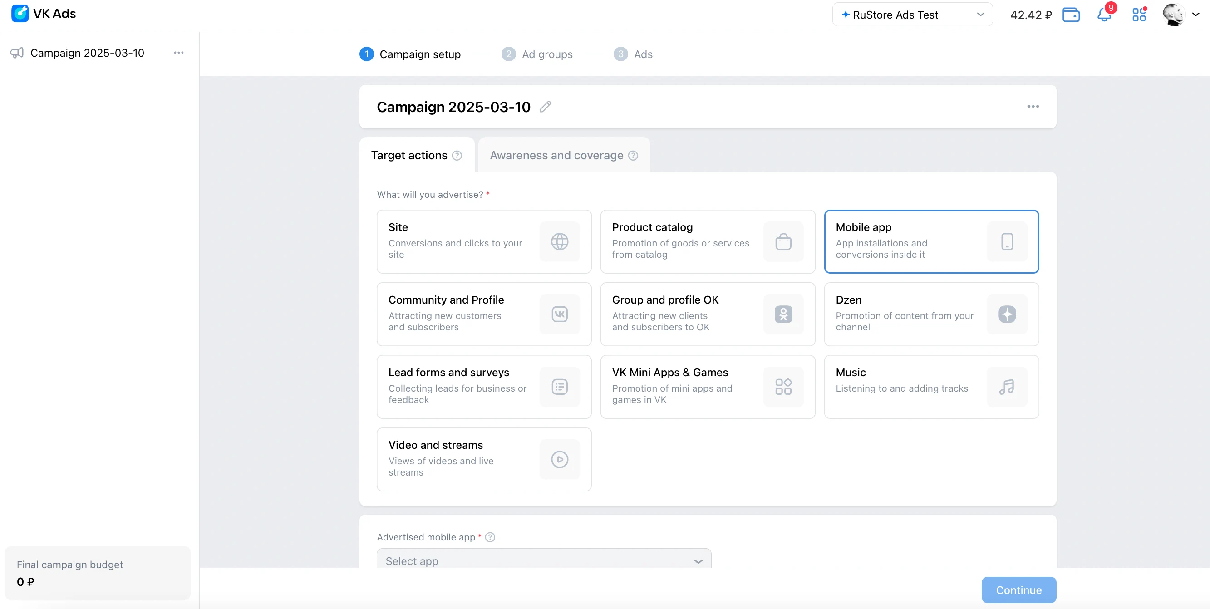Click the VK community logo icon

[x=560, y=314]
